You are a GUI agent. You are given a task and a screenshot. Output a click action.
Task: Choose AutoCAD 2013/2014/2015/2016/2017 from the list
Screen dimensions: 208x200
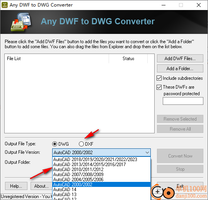[x=101, y=165]
